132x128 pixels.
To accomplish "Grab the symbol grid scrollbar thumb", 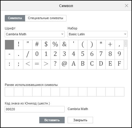I will 126,44.
